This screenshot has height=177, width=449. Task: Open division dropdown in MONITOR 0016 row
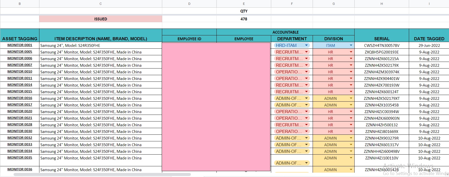351,98
